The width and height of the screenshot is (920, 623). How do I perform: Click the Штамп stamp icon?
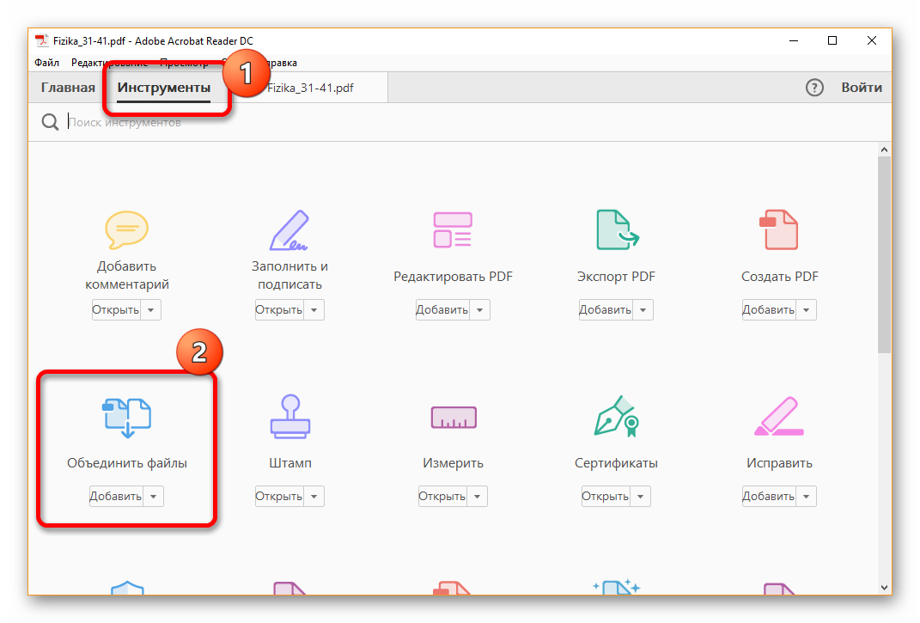[289, 417]
